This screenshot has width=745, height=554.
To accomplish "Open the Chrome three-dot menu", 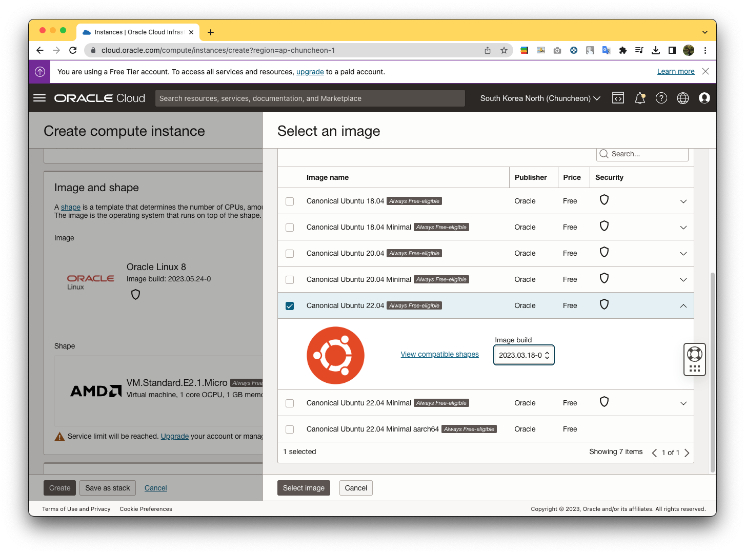I will pos(705,50).
